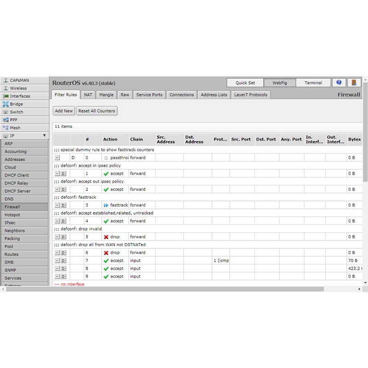
Task: Open the Address Lists tab
Action: pos(214,95)
